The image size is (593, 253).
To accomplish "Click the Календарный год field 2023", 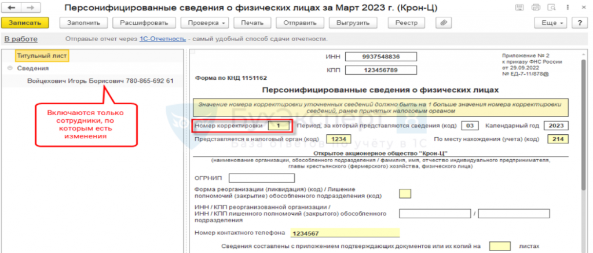I will 557,126.
